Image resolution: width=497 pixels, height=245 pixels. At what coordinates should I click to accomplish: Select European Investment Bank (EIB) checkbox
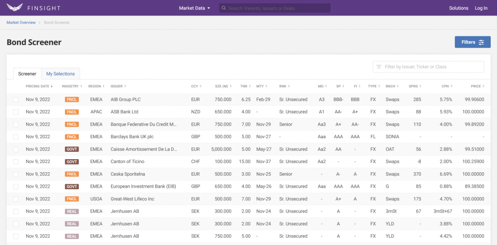[x=16, y=186]
